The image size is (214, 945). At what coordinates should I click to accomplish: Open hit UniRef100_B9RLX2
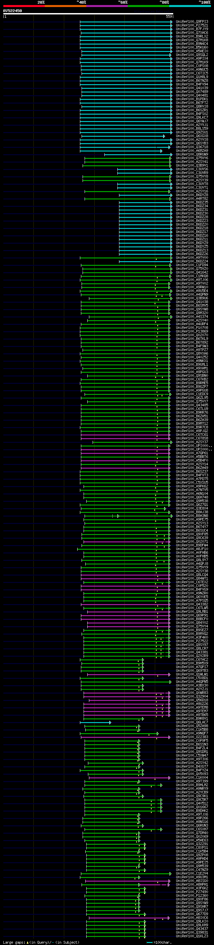[x=192, y=36]
